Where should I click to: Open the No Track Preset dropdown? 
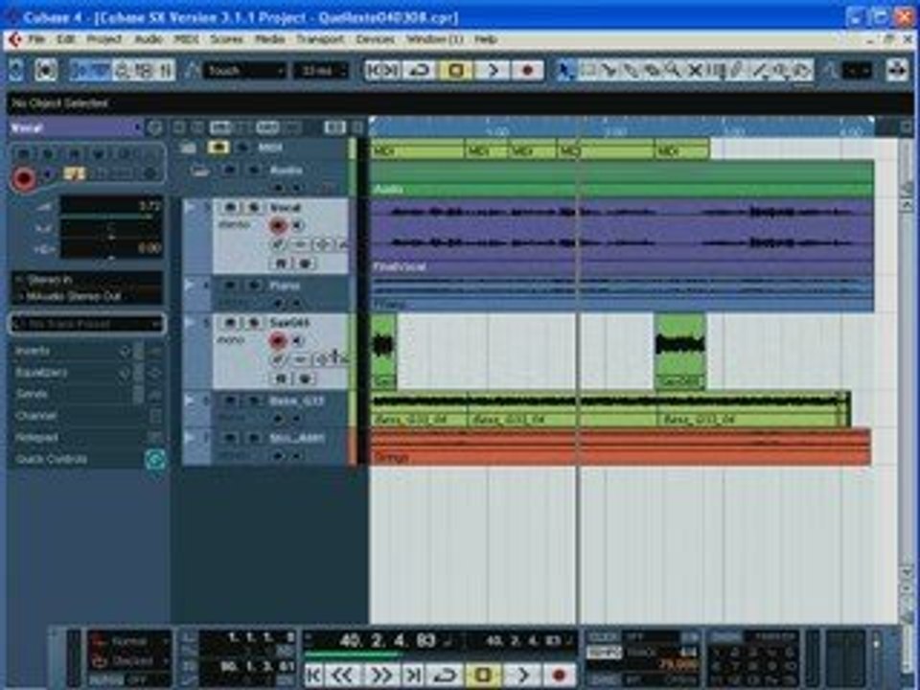[x=87, y=324]
